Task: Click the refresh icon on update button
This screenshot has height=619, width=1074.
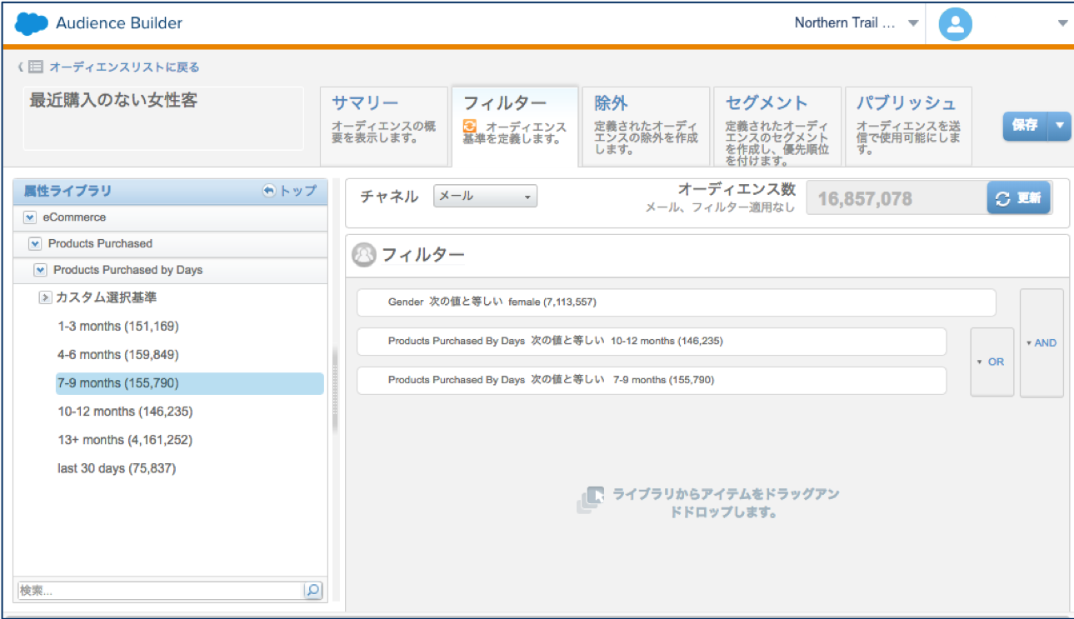Action: 1002,198
